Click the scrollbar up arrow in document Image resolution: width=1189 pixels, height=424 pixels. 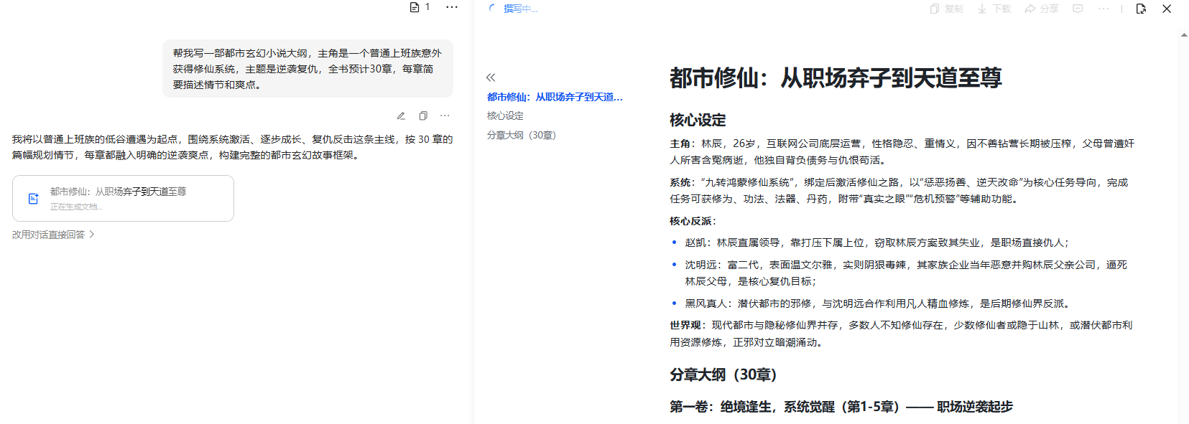click(x=1184, y=34)
